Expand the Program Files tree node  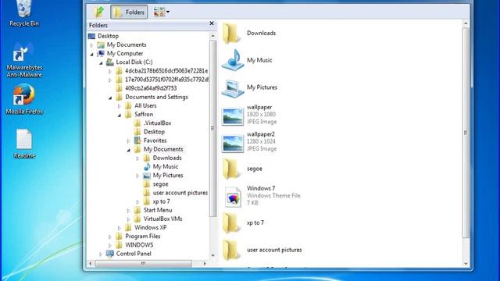coord(110,237)
